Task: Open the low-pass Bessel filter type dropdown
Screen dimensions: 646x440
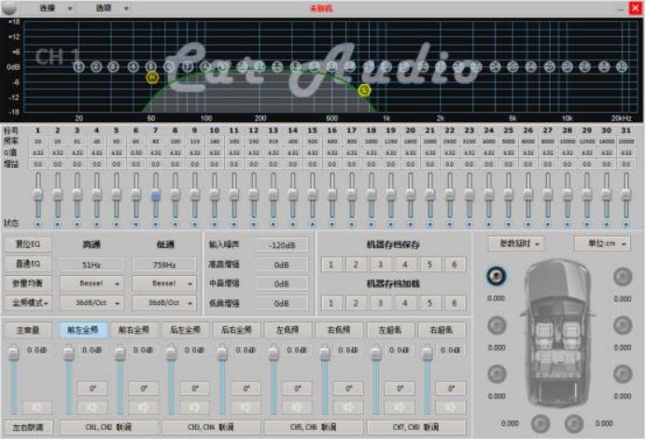Action: (164, 283)
